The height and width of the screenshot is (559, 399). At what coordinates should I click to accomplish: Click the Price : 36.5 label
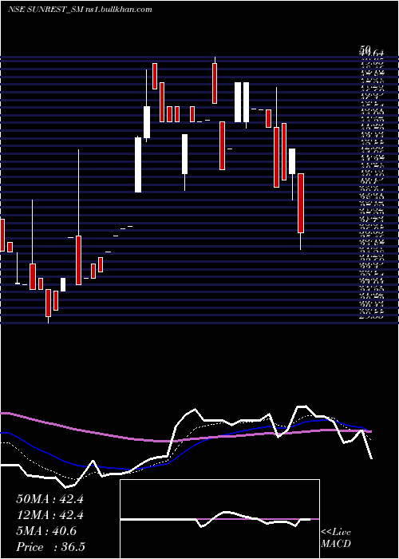50,547
